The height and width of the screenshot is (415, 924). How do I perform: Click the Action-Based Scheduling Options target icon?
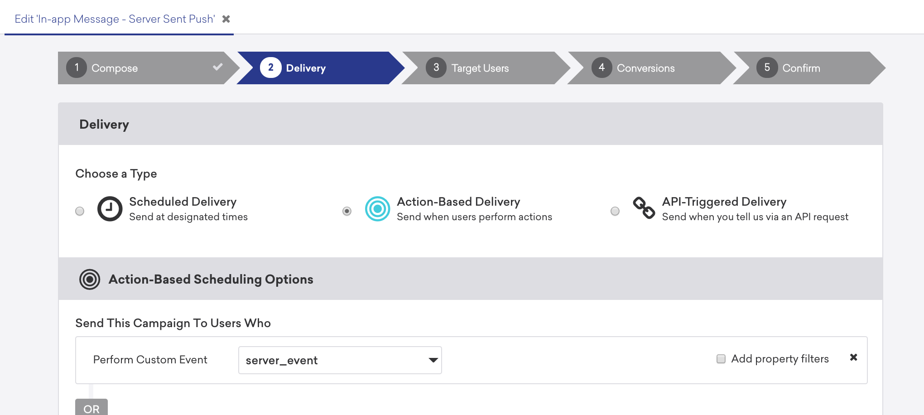click(90, 280)
